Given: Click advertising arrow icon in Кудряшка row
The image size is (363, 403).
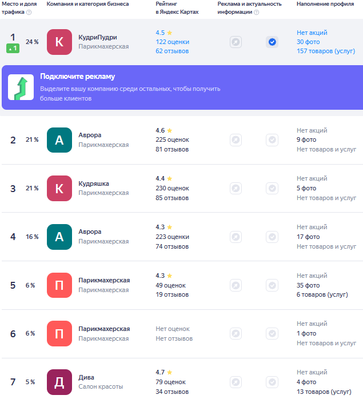Looking at the screenshot, I should click(236, 189).
